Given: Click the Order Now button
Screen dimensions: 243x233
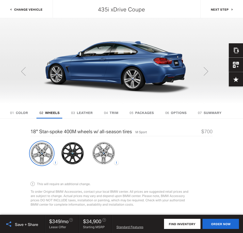Looking at the screenshot, I should pyautogui.click(x=221, y=224).
